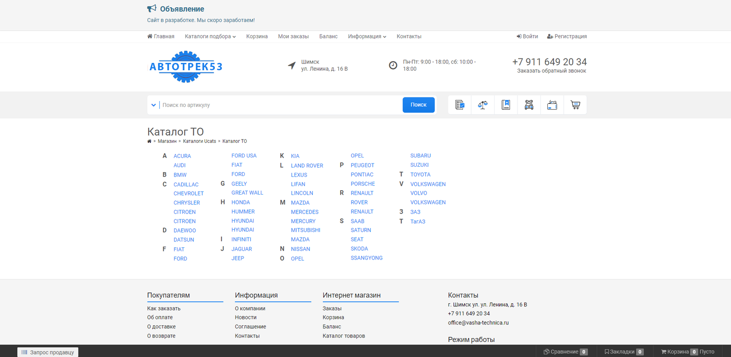Click the location arrow icon near Шимск
731x357 pixels.
click(291, 65)
